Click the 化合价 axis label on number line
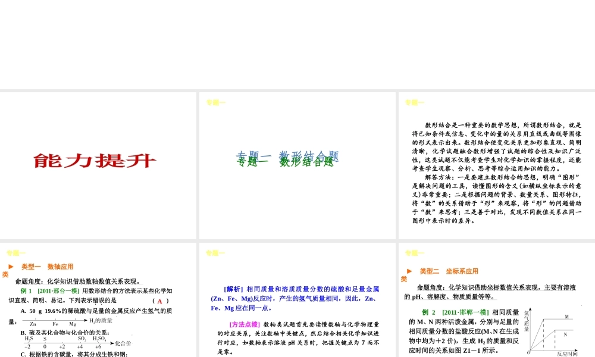 coord(123,343)
